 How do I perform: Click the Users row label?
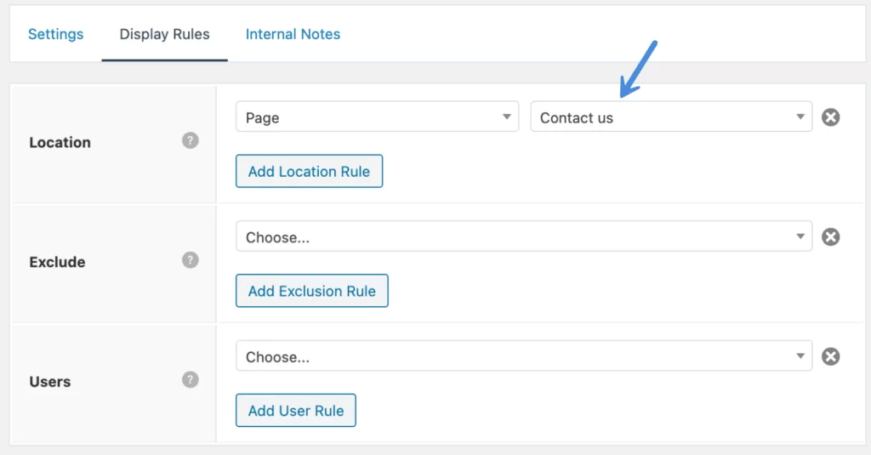click(50, 382)
